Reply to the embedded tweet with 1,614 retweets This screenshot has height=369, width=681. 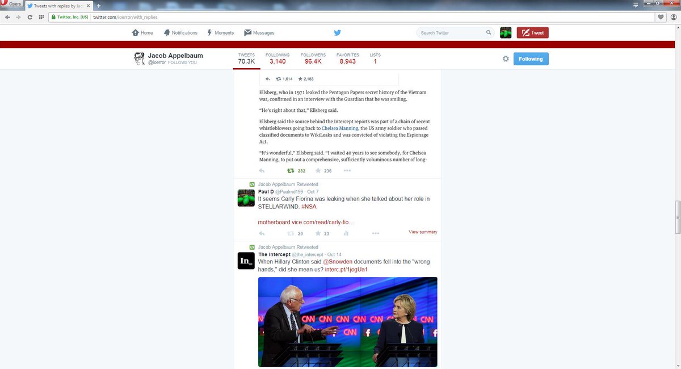(x=267, y=79)
